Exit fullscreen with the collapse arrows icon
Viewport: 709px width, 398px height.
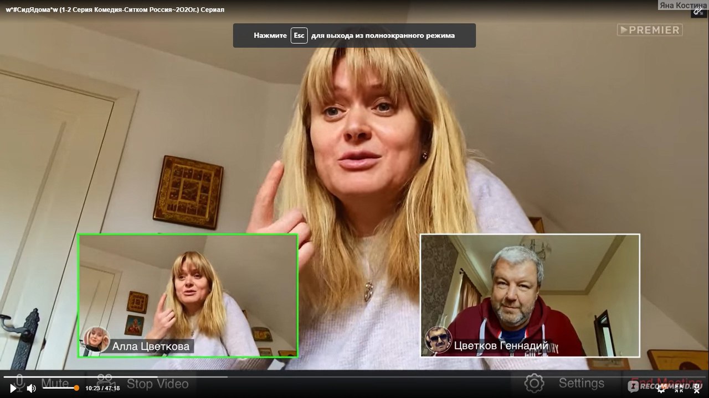pos(679,388)
